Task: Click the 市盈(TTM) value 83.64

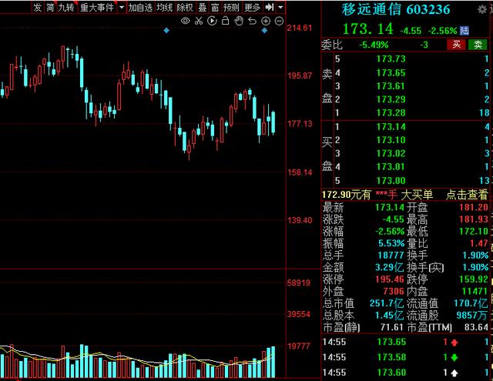Action: 476,327
